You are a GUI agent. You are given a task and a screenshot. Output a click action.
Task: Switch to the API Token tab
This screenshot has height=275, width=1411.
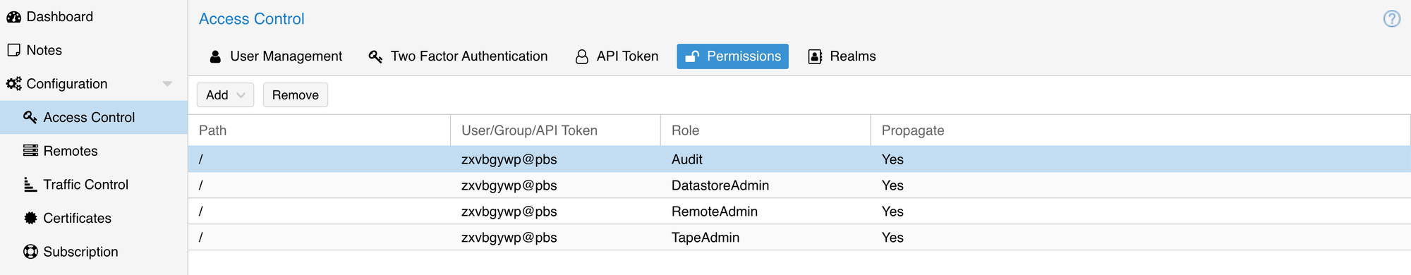(x=617, y=56)
